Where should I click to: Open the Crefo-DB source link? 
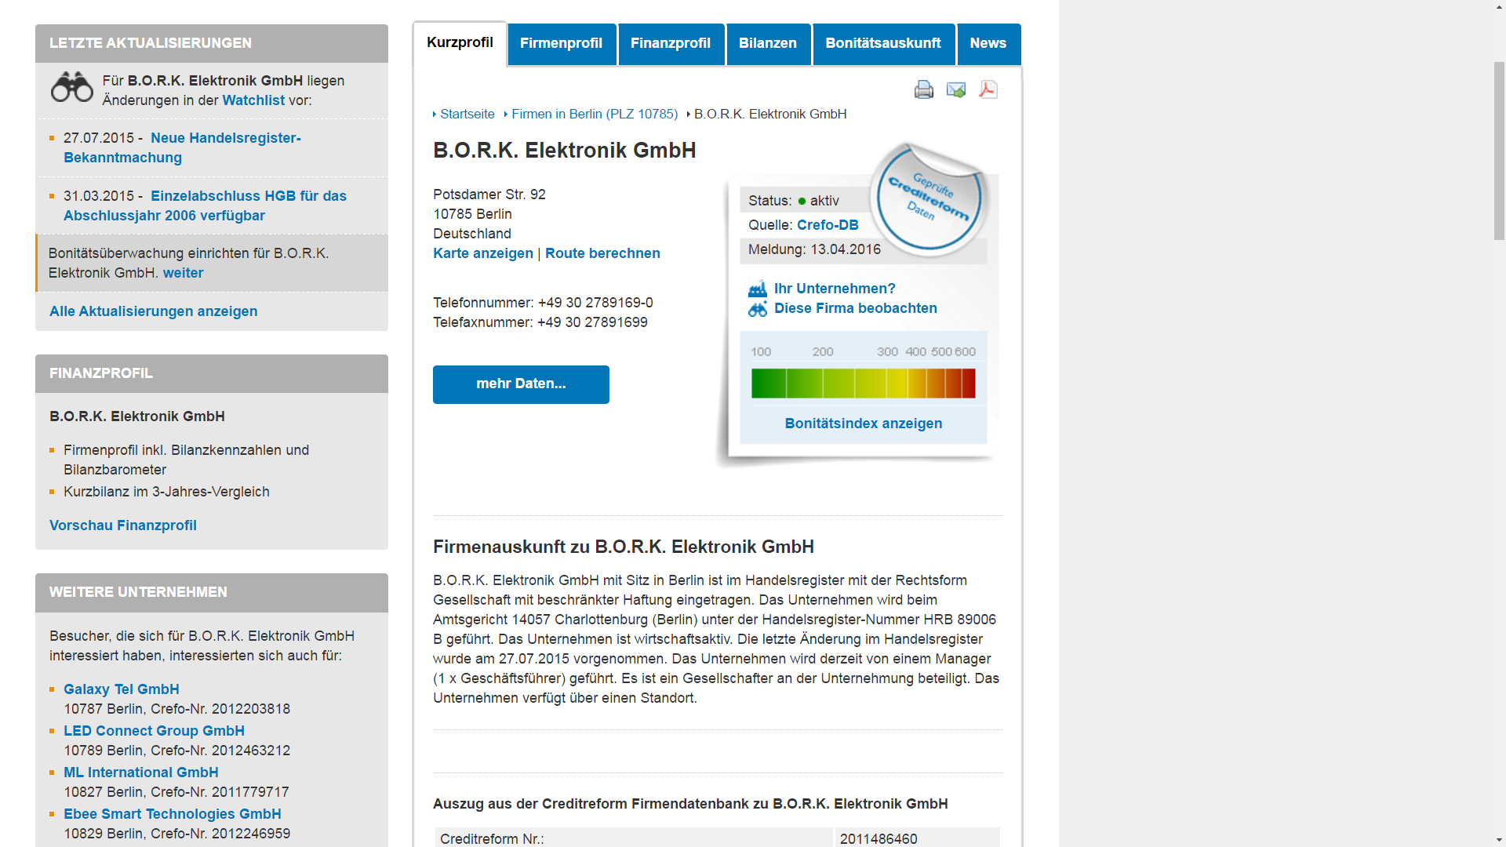coord(828,225)
